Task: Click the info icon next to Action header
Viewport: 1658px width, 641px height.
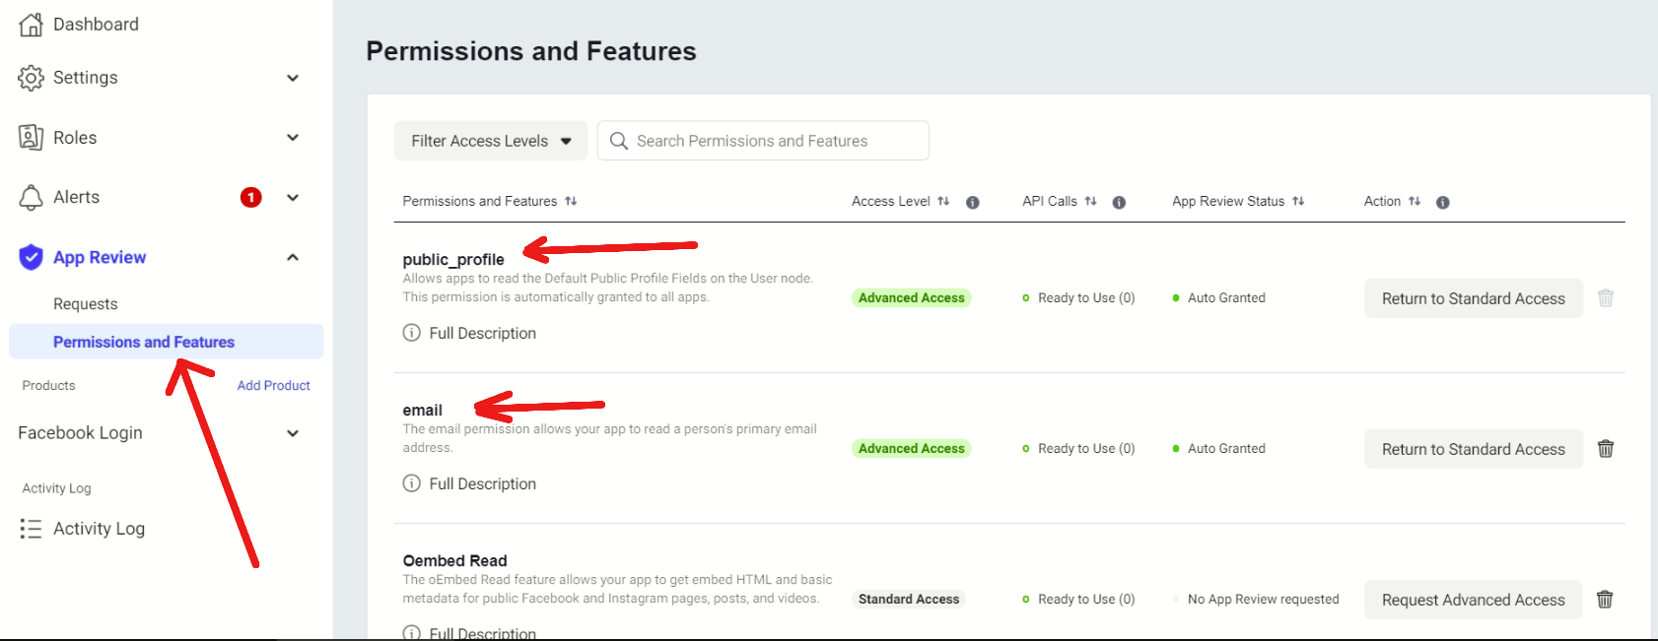Action: (1442, 202)
